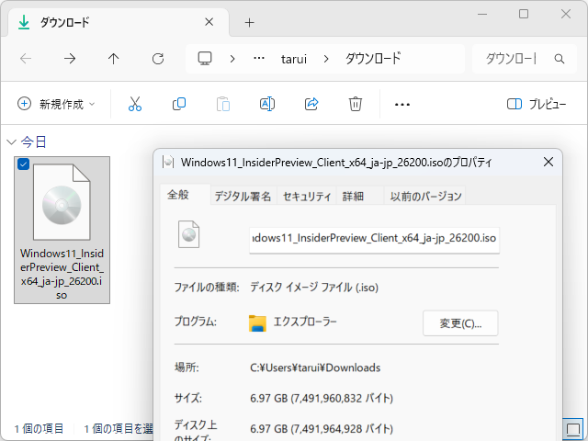Open the toolbar See more menu
Viewport: 588px width, 441px height.
pyautogui.click(x=402, y=104)
